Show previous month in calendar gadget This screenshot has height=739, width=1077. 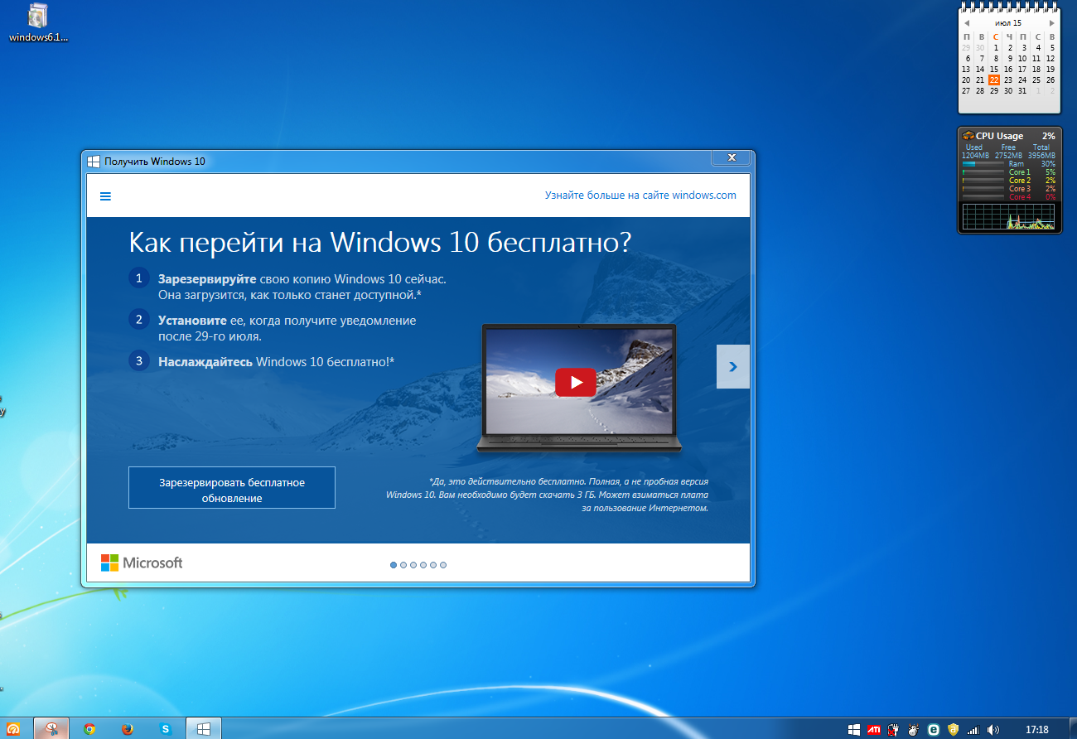pos(966,23)
